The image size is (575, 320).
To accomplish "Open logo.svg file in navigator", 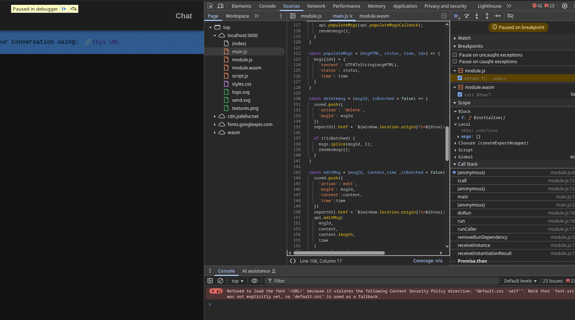I will point(241,92).
